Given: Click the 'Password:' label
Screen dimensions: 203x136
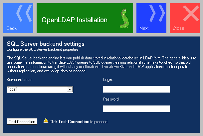Looking at the screenshot, I should [111, 99].
